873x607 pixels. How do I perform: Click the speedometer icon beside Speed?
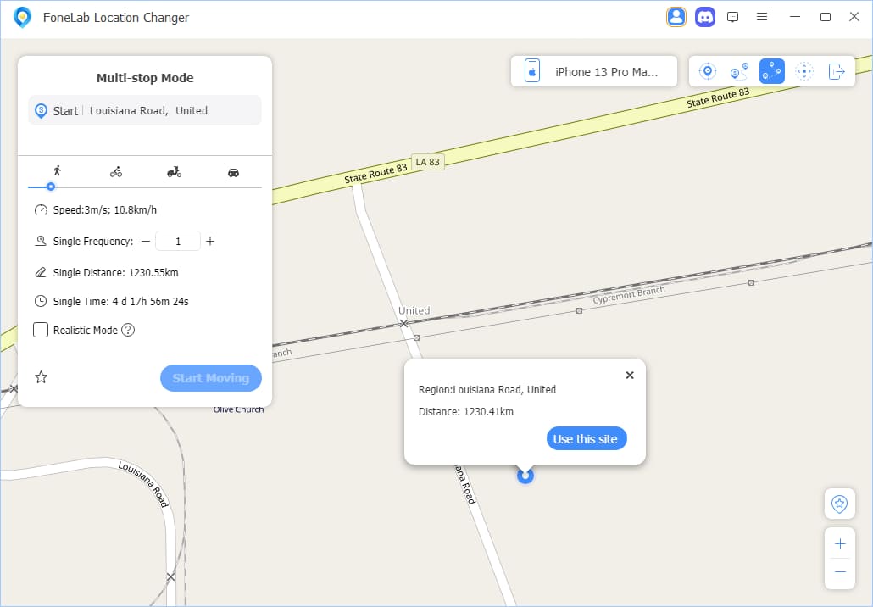pos(41,210)
